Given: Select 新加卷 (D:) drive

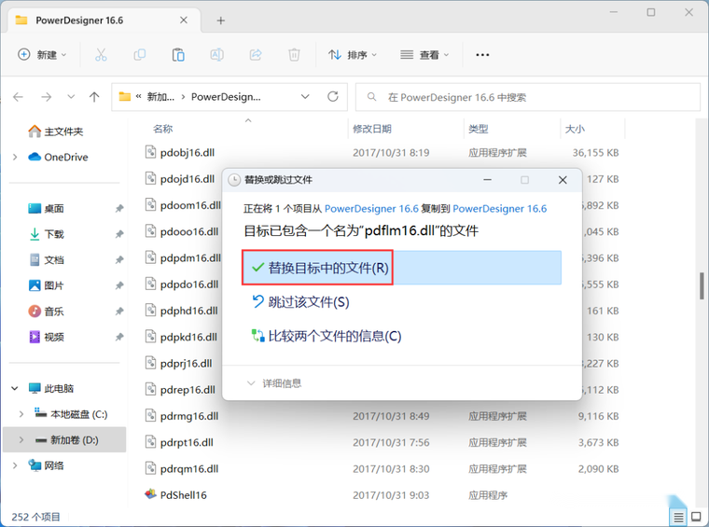Looking at the screenshot, I should click(x=67, y=439).
